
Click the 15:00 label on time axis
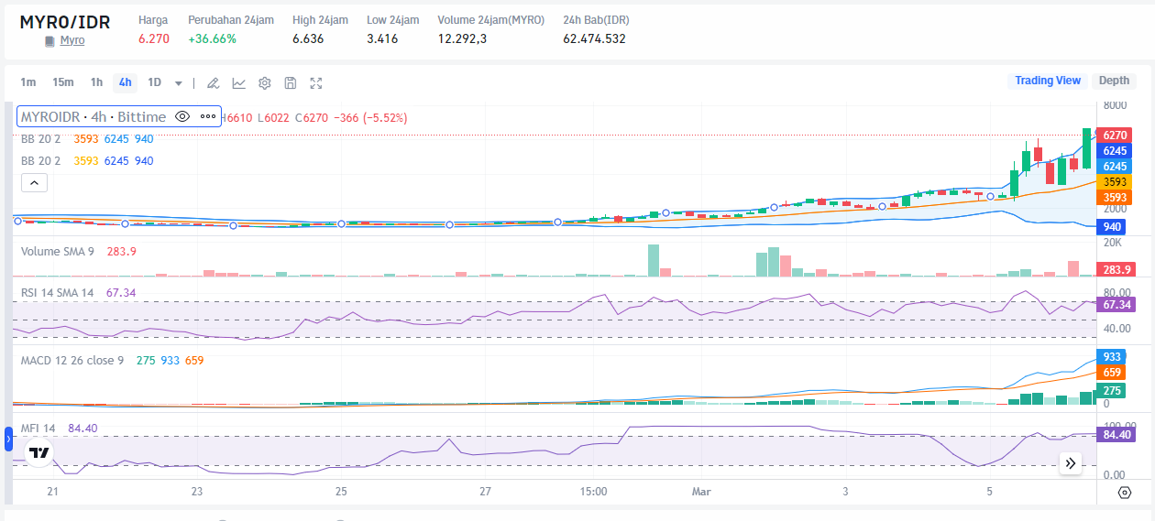coord(594,492)
